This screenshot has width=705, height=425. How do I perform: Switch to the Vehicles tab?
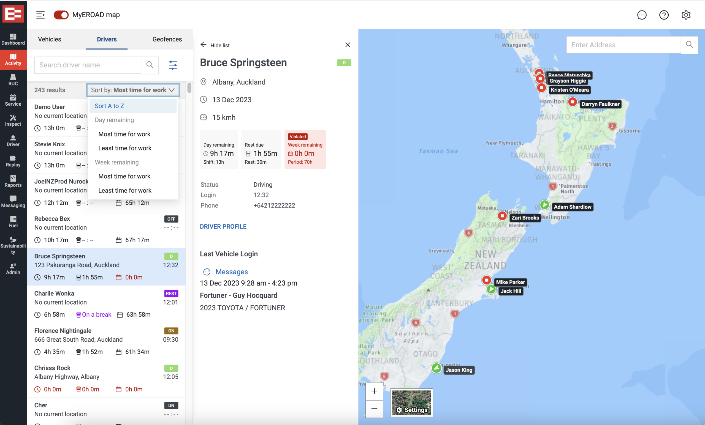50,39
